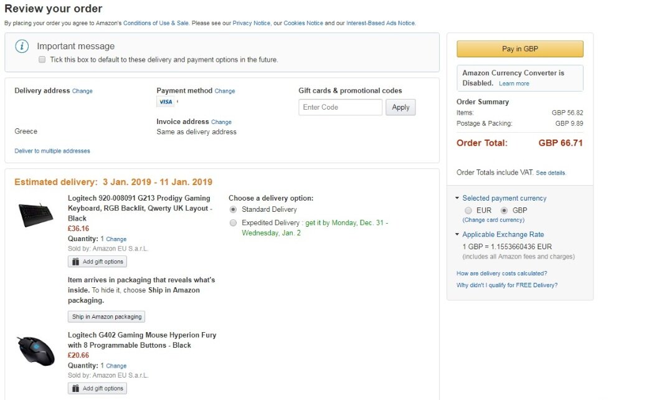This screenshot has height=400, width=662.
Task: Tick the default delivery and payment options checkbox
Action: [x=42, y=60]
